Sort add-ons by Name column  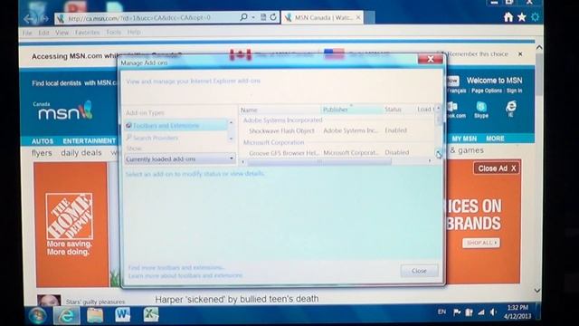[280, 110]
